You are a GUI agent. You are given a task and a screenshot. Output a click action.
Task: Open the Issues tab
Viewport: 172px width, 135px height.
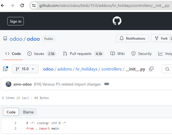pos(42,54)
